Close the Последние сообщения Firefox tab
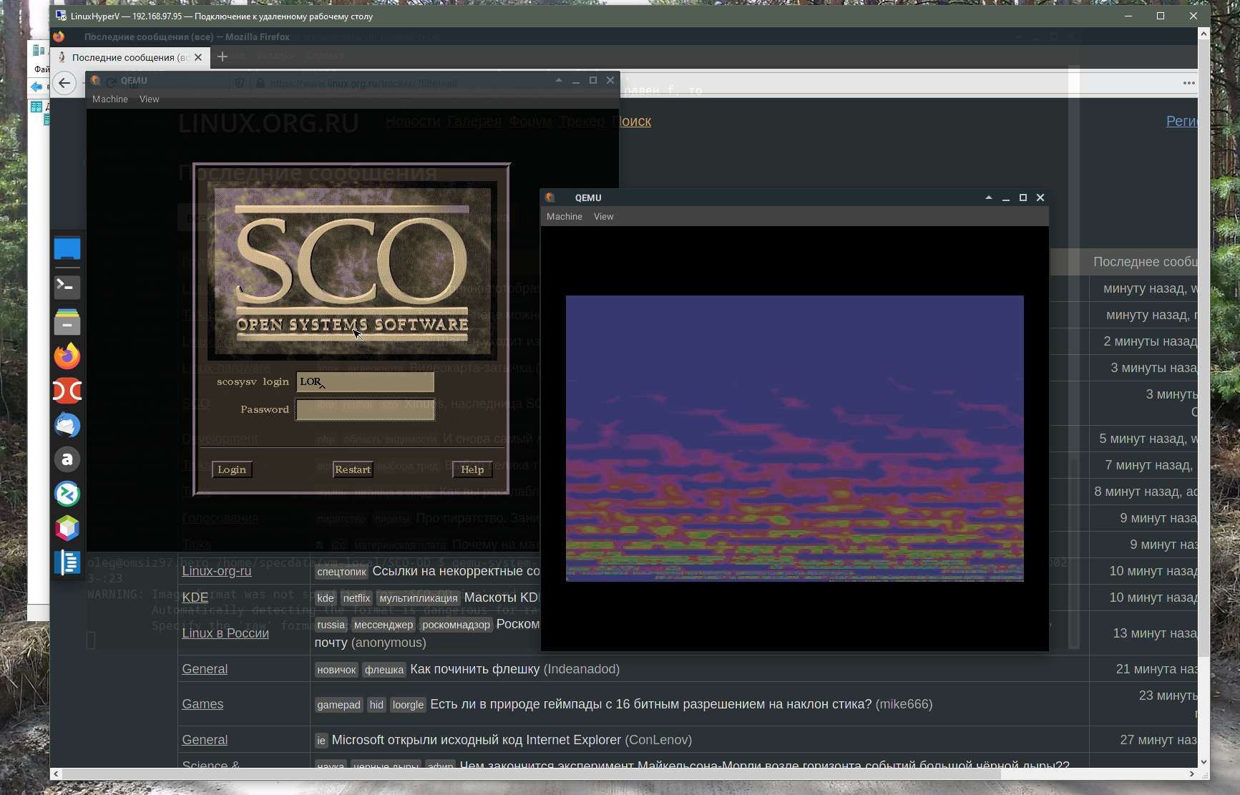This screenshot has height=795, width=1240. pyautogui.click(x=198, y=57)
